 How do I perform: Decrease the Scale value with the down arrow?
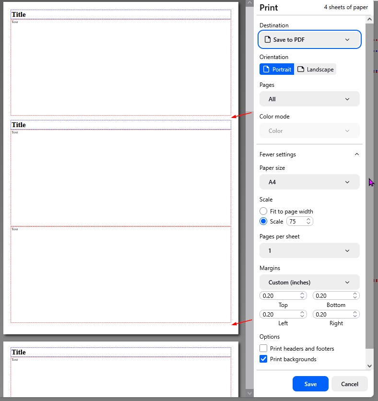[308, 223]
